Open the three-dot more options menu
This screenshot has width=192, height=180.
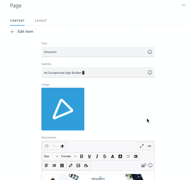[x=183, y=5]
